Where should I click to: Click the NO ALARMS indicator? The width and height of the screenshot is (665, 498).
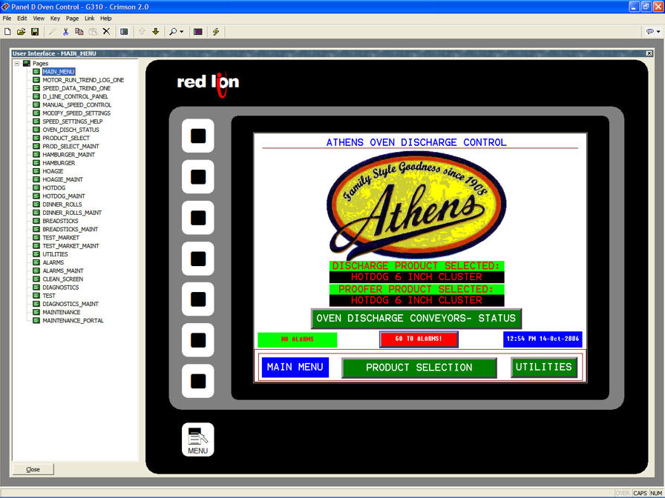coord(298,339)
